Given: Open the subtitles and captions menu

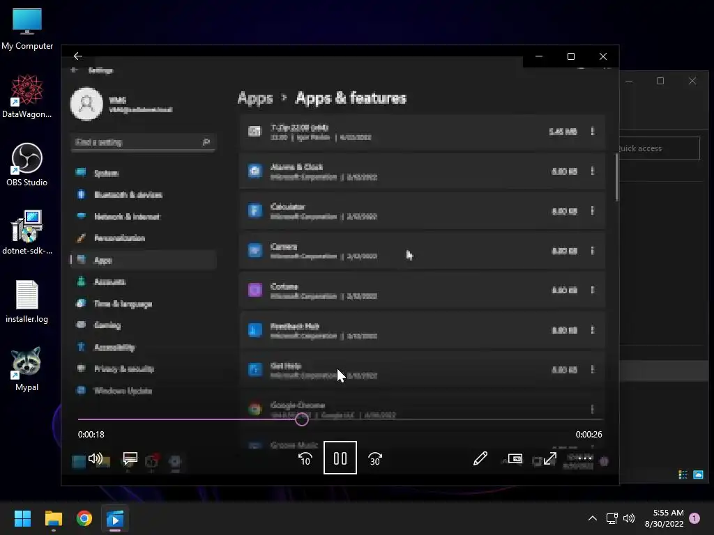Looking at the screenshot, I should pos(130,458).
